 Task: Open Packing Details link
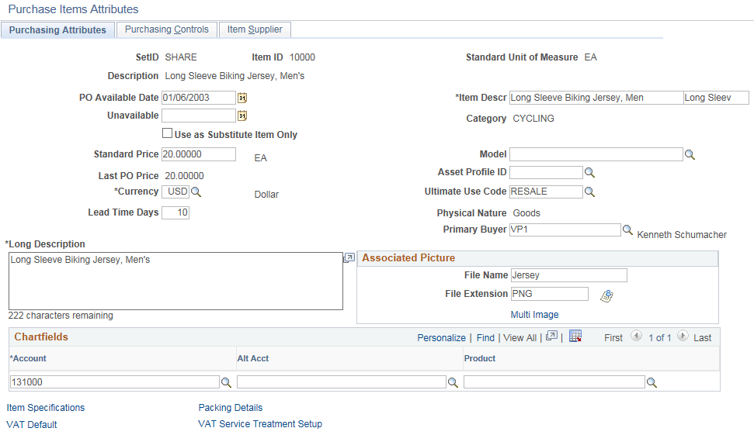point(231,408)
